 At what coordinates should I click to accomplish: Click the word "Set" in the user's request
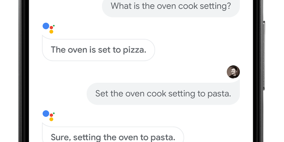click(101, 94)
